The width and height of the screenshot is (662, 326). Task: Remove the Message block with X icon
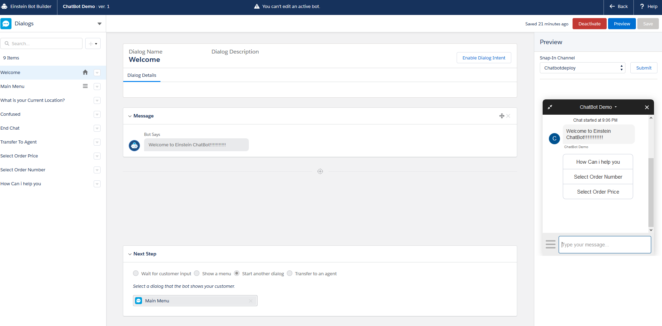pyautogui.click(x=508, y=116)
